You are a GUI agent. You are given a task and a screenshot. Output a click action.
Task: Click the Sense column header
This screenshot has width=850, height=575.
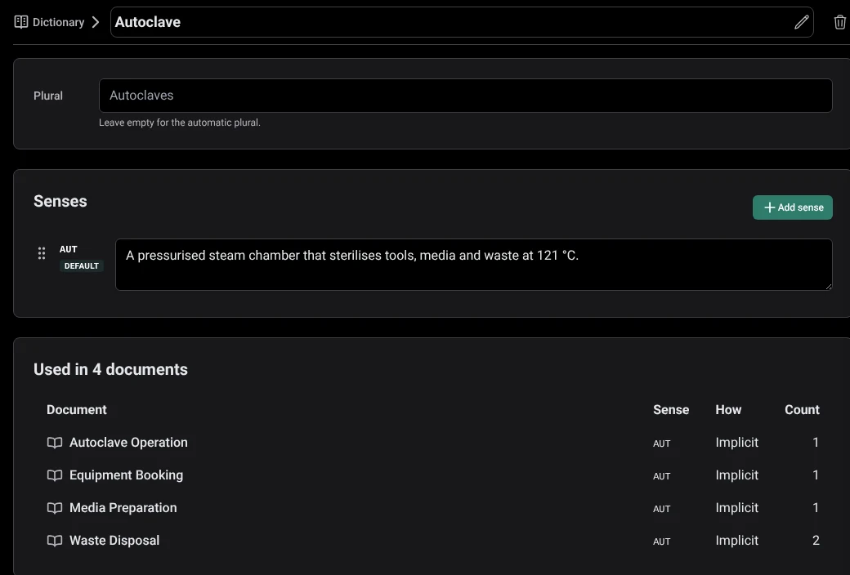(671, 410)
